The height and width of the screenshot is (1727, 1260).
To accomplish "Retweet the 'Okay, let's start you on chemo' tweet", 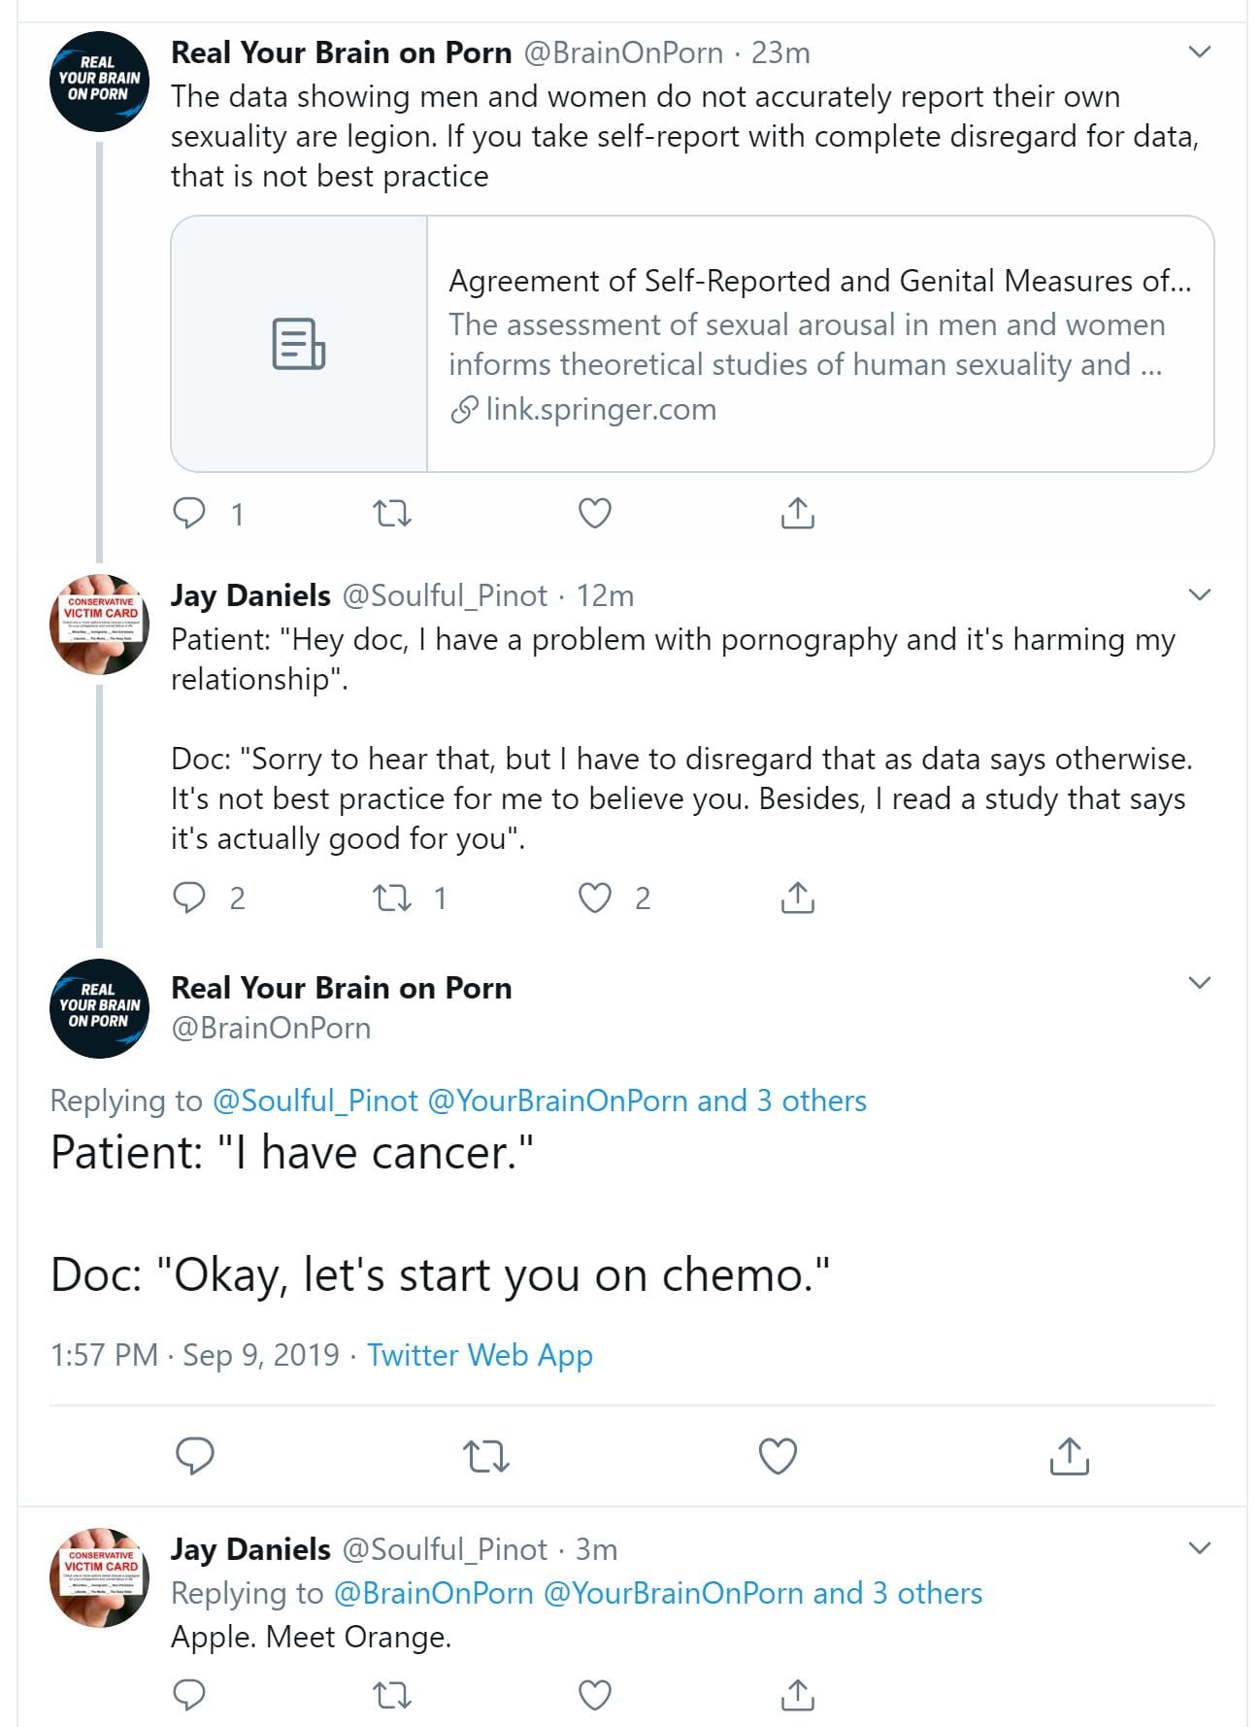I will pyautogui.click(x=486, y=1456).
